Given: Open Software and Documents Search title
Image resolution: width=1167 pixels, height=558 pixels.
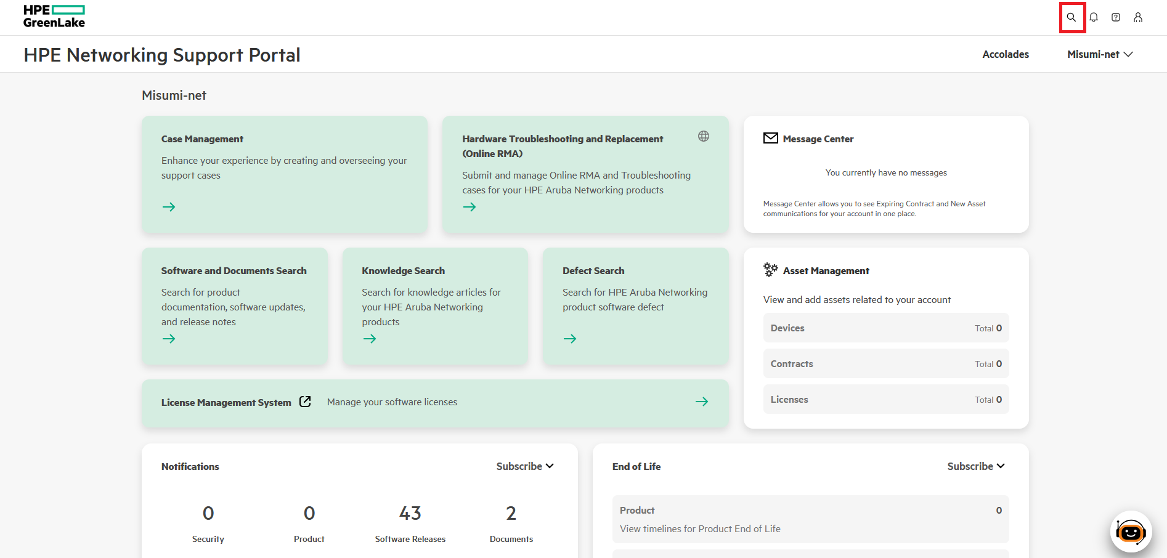Looking at the screenshot, I should tap(234, 271).
